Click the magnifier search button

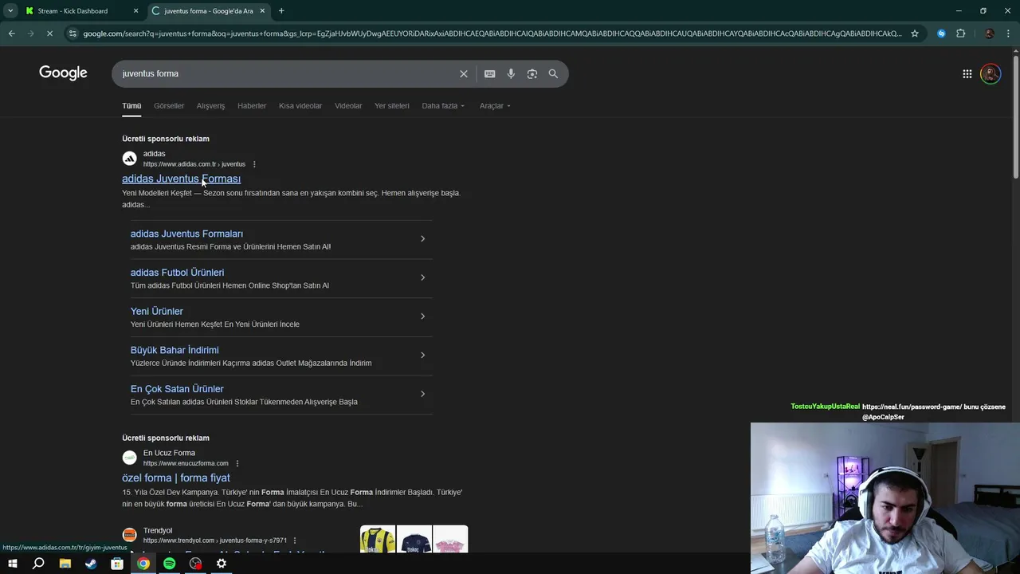(553, 73)
